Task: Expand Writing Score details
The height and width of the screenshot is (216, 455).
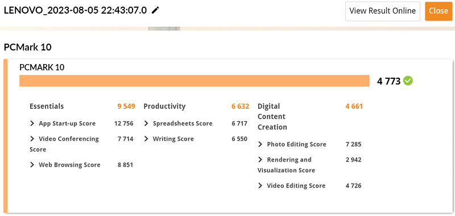Action: point(146,139)
